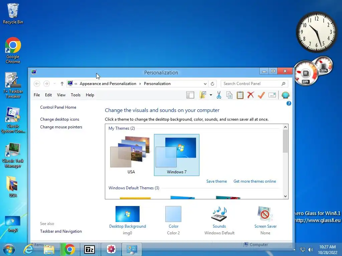The image size is (342, 256).
Task: Go up one level with Up arrow
Action: (62, 84)
